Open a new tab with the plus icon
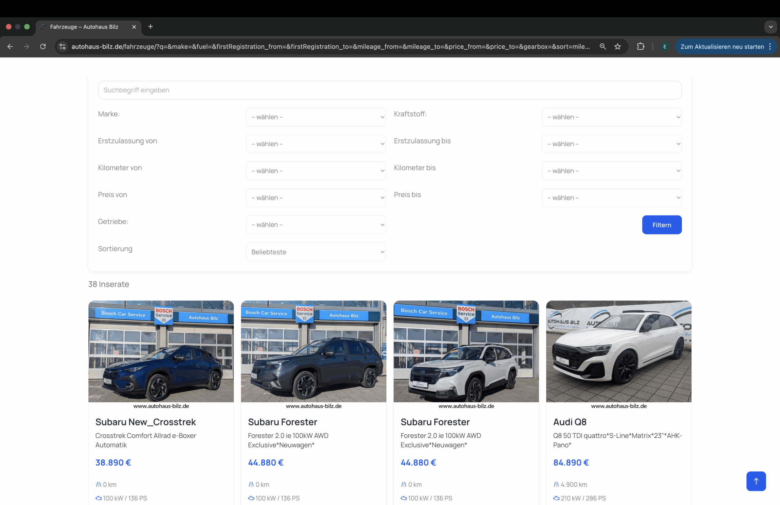Viewport: 780px width, 505px height. [x=151, y=27]
